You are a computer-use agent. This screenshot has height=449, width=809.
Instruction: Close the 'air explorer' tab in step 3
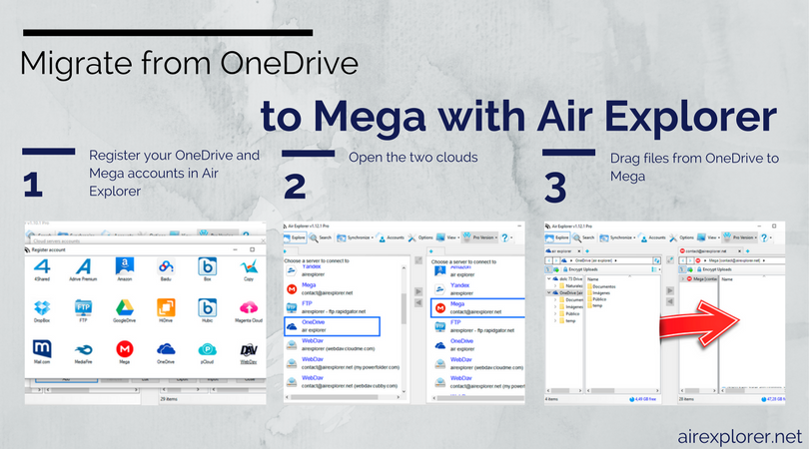(578, 251)
